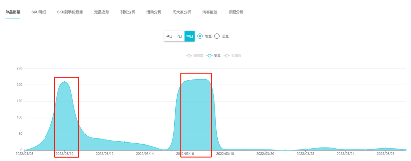Click the 2022/03/18 chart data point
Screen dimensions: 411x161
225,150
